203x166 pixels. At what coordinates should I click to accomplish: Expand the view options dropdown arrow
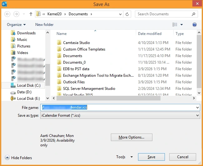coord(182,25)
